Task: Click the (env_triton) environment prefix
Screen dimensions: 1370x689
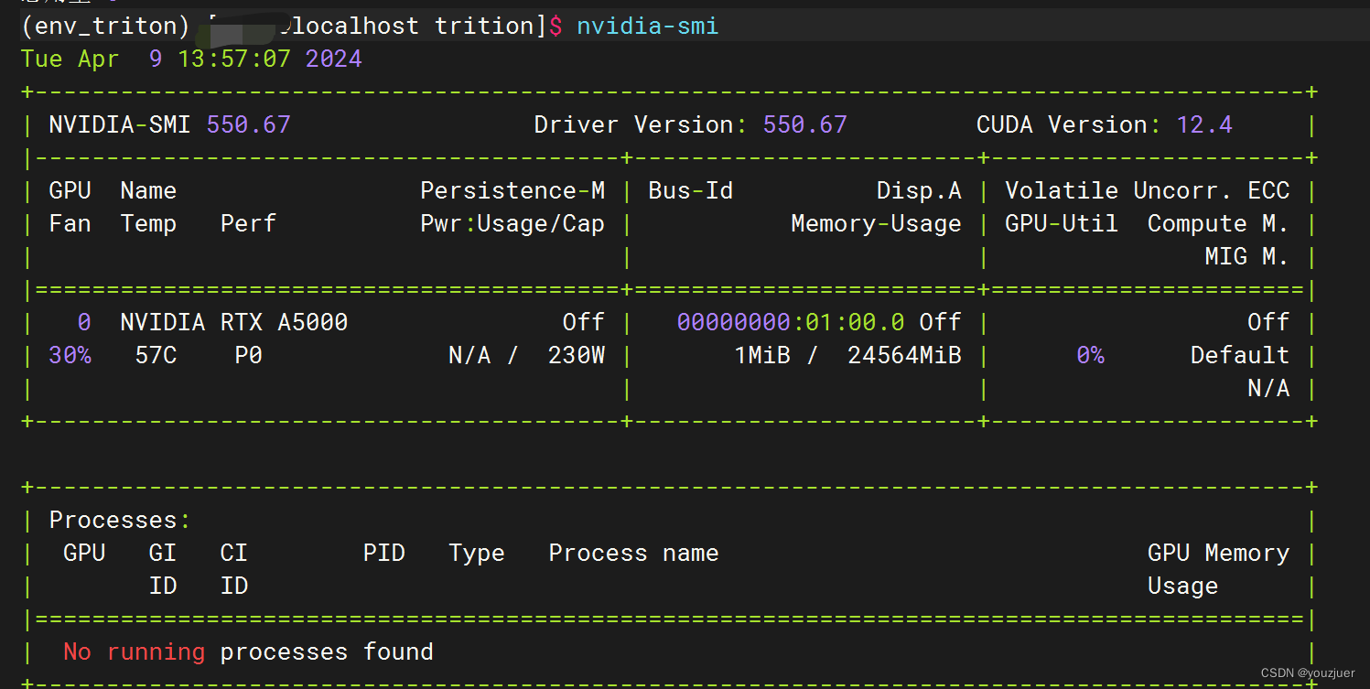Action: 105,26
